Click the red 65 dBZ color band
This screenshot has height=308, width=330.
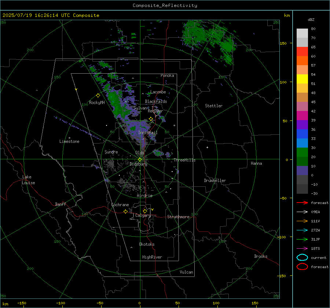(x=302, y=52)
